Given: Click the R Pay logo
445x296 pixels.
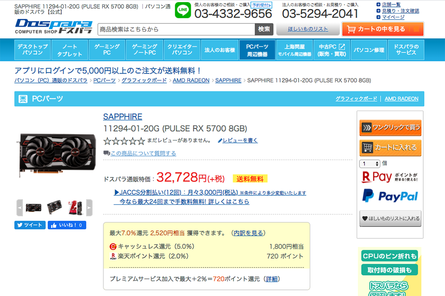Looking at the screenshot, I should [377, 177].
